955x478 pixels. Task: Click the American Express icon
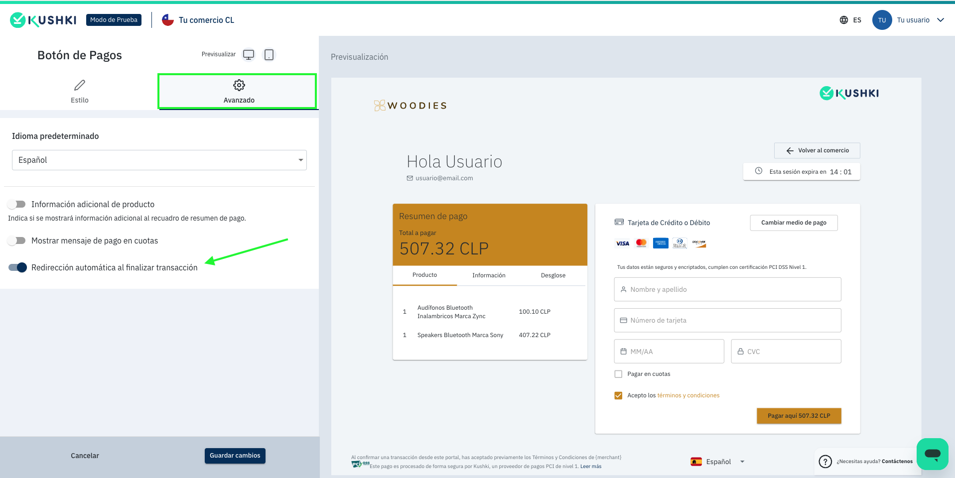coord(661,243)
